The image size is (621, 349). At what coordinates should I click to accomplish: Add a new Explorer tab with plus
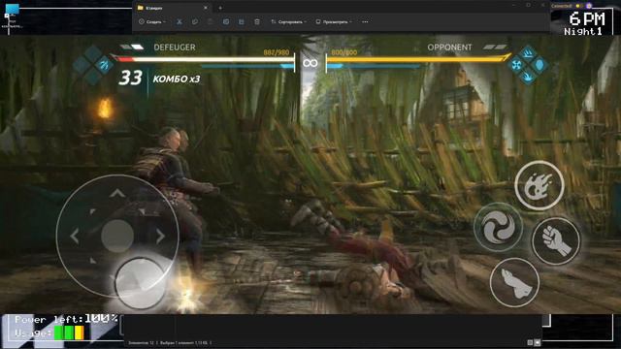coord(220,8)
